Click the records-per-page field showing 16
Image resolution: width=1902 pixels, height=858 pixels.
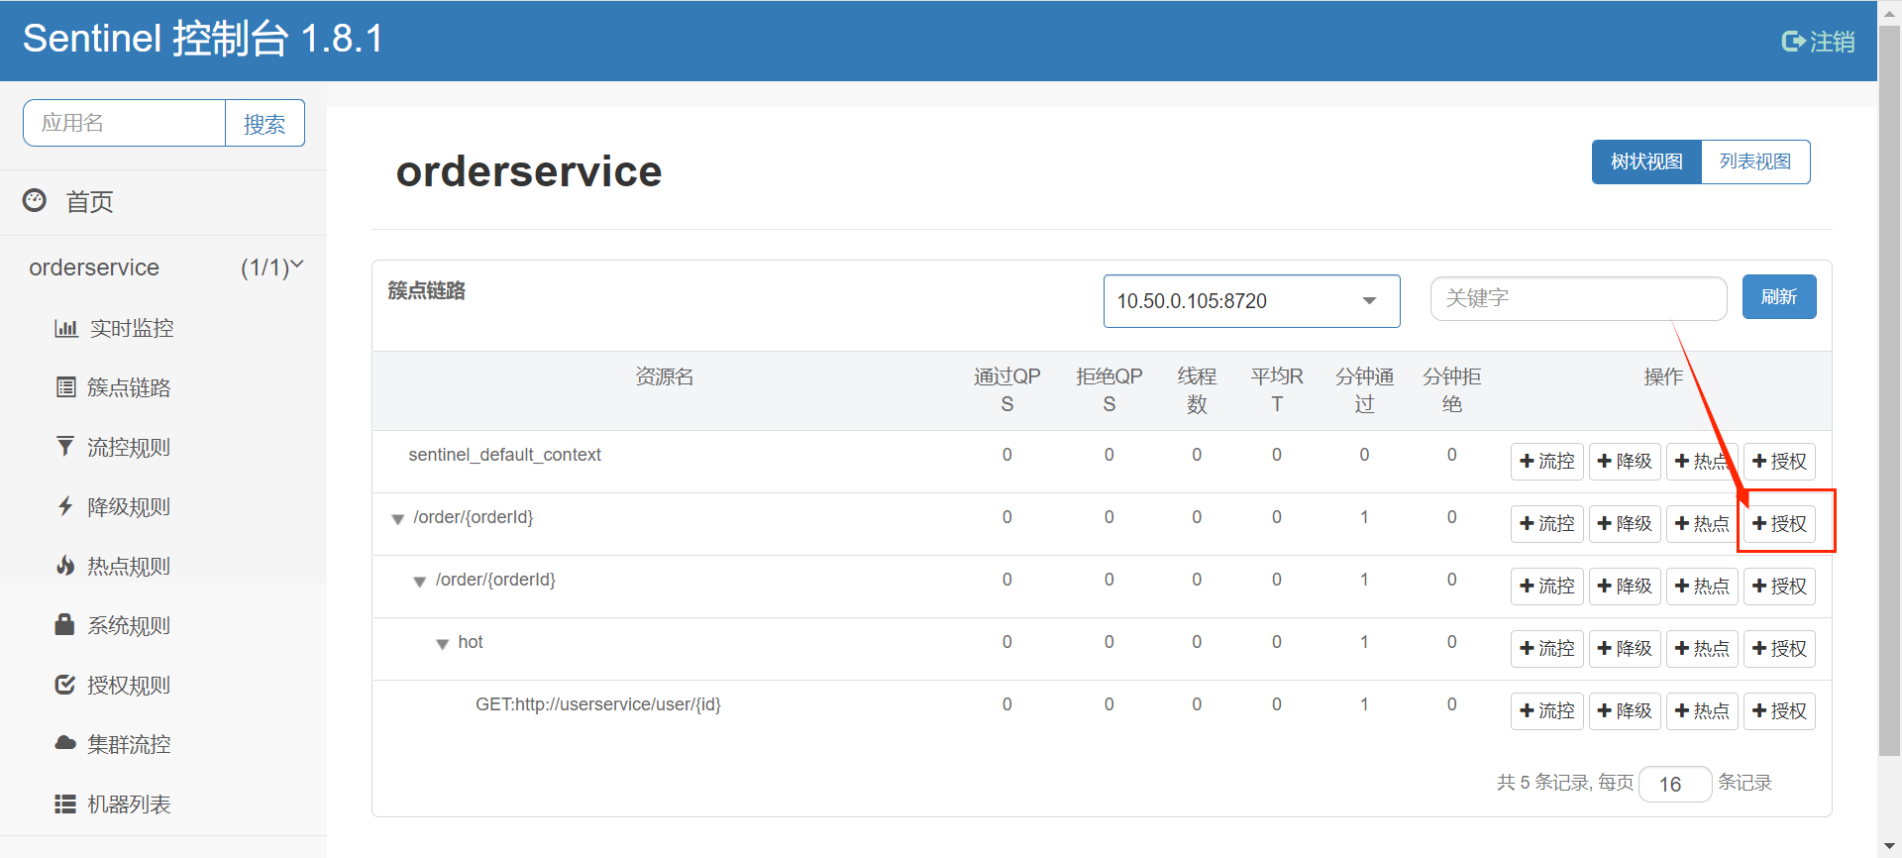1675,784
